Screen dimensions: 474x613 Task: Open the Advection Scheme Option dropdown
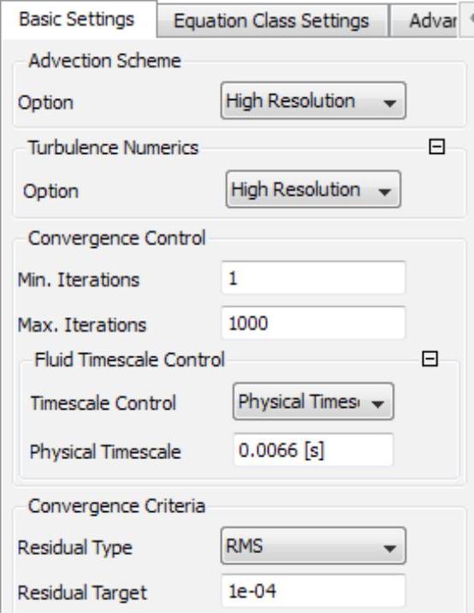[x=313, y=101]
